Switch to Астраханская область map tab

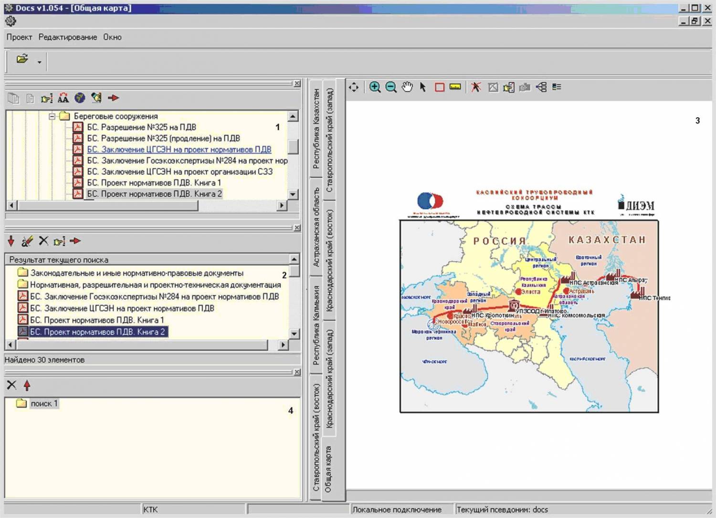point(316,227)
